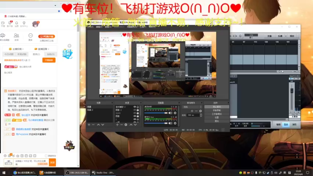
Task: Mute desktop audio speaker in OBS mixer
Action: click(x=170, y=113)
